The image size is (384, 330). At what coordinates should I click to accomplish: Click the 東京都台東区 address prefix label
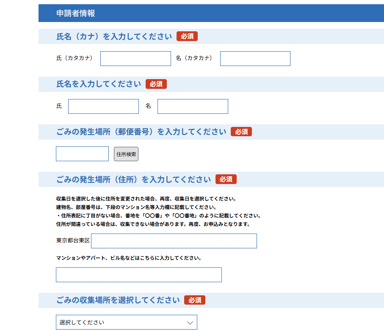[x=73, y=240]
